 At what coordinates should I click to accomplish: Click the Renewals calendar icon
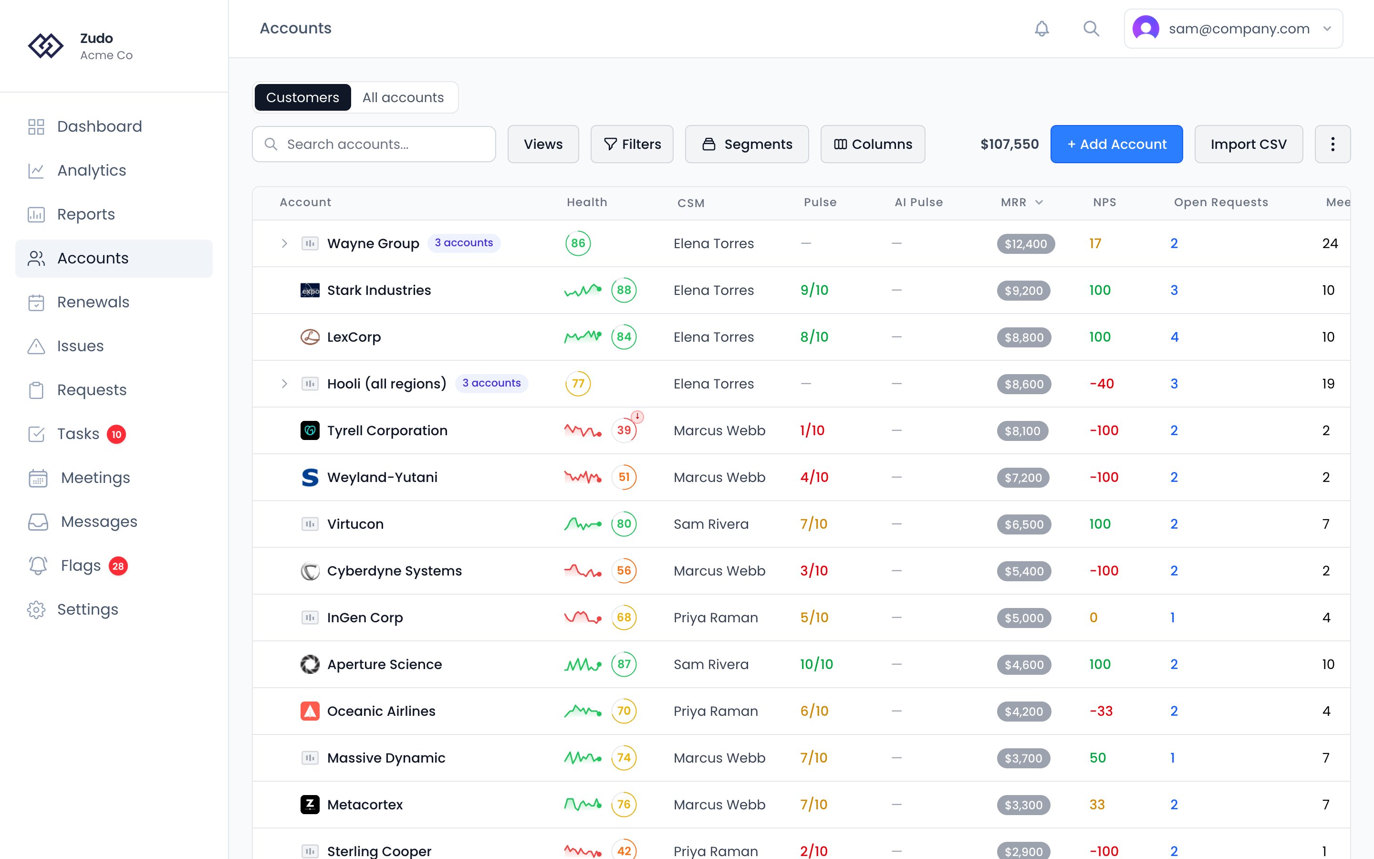(x=36, y=302)
